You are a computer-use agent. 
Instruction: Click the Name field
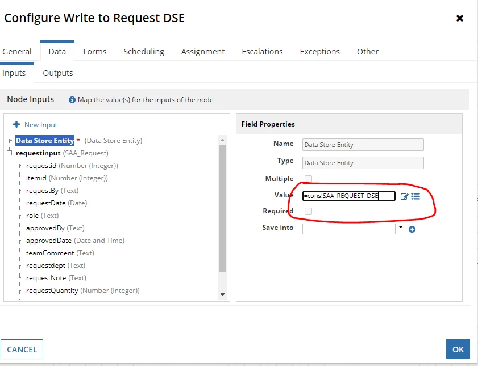point(363,145)
